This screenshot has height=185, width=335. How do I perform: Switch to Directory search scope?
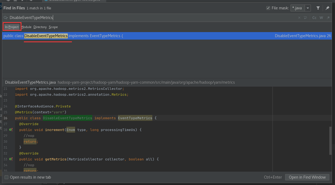coord(40,27)
